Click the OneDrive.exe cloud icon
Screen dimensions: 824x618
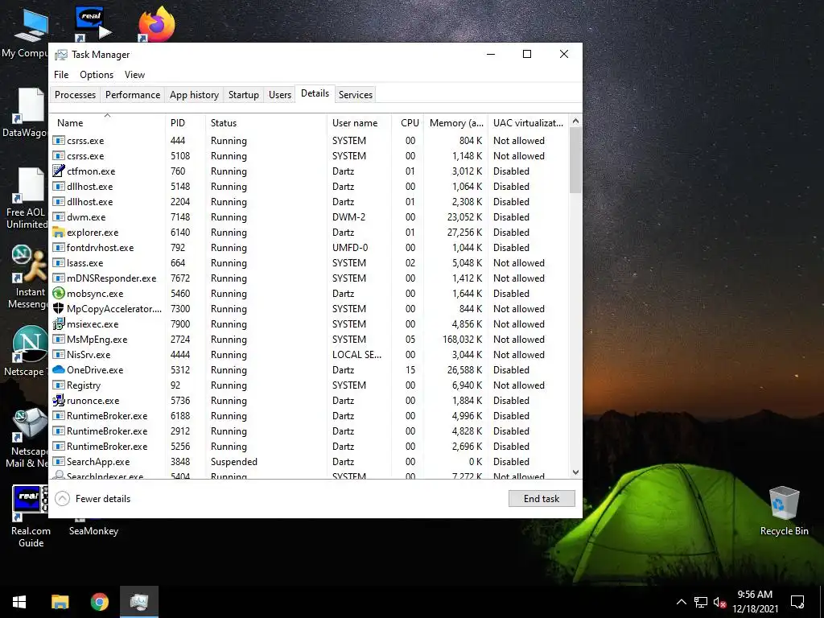click(58, 369)
